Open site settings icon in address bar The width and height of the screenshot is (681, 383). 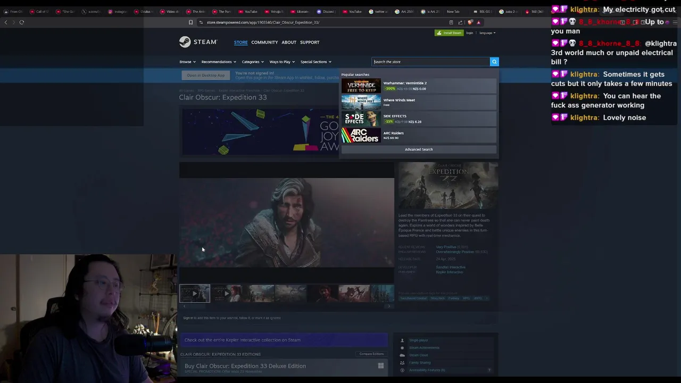coord(201,22)
